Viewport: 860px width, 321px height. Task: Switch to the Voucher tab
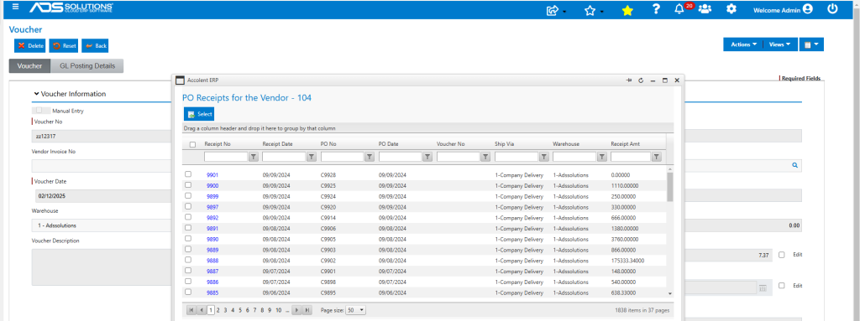pyautogui.click(x=29, y=65)
